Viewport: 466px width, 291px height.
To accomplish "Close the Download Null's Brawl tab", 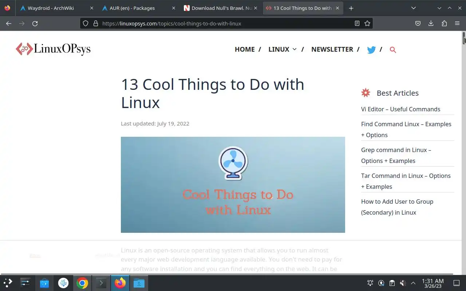I will 255,8.
